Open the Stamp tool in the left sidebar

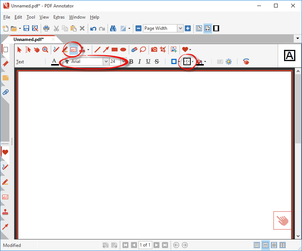tap(5, 212)
